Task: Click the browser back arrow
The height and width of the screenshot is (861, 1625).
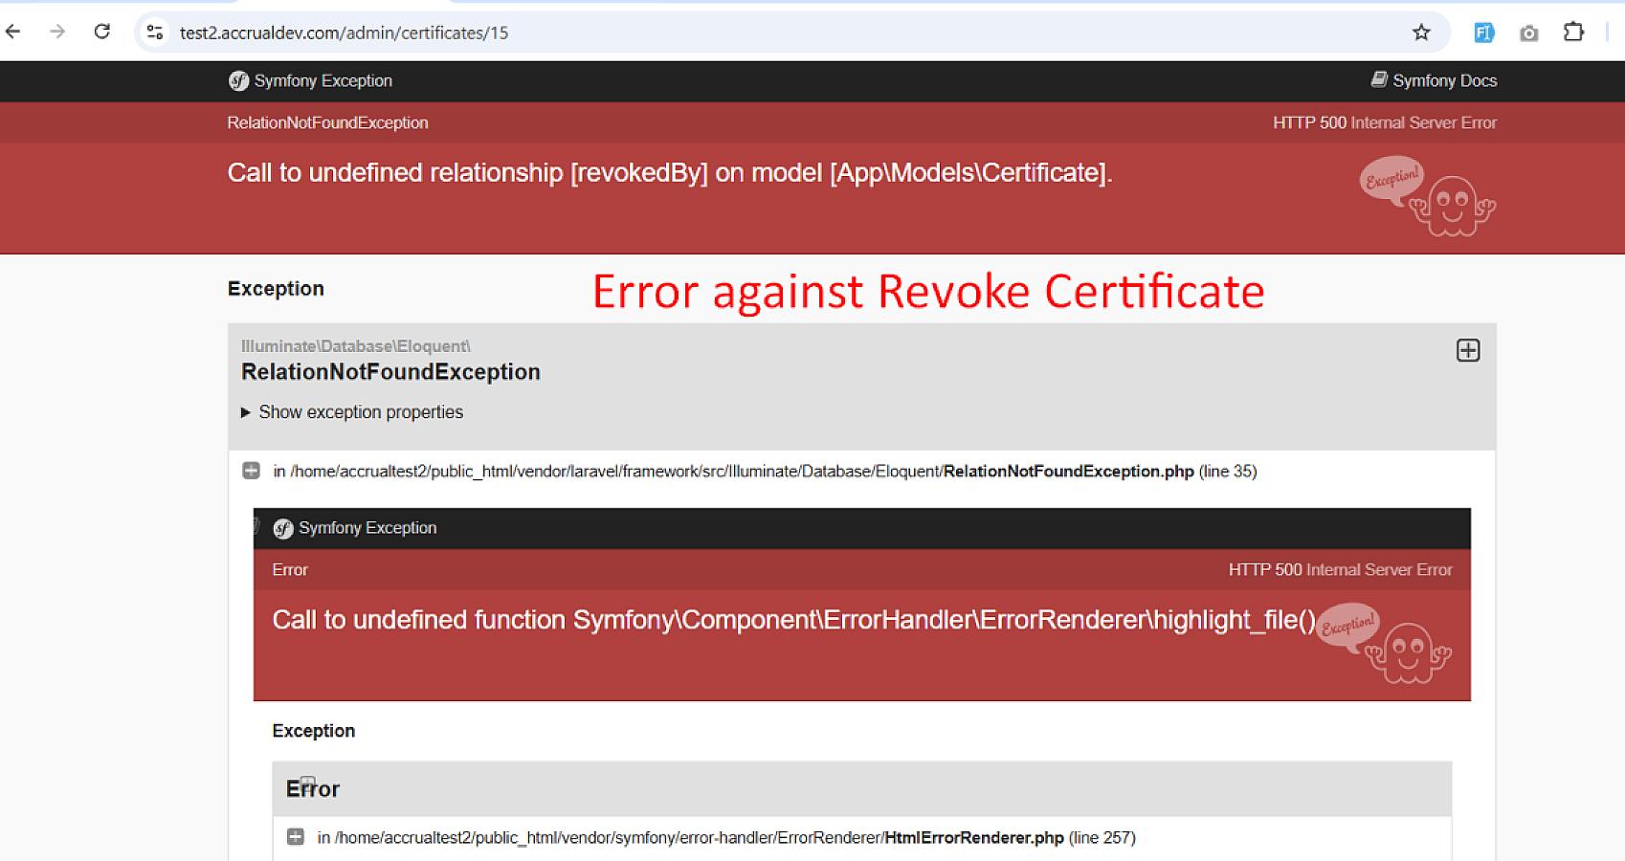Action: (13, 32)
